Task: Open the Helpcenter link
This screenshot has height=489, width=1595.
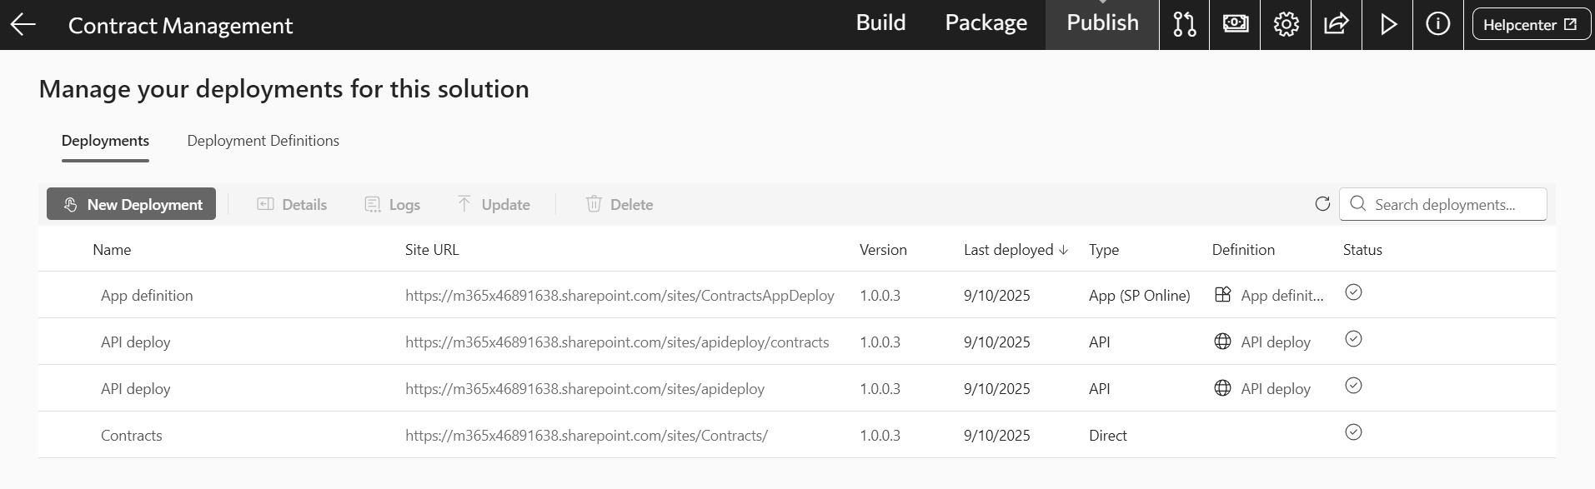Action: (1529, 25)
